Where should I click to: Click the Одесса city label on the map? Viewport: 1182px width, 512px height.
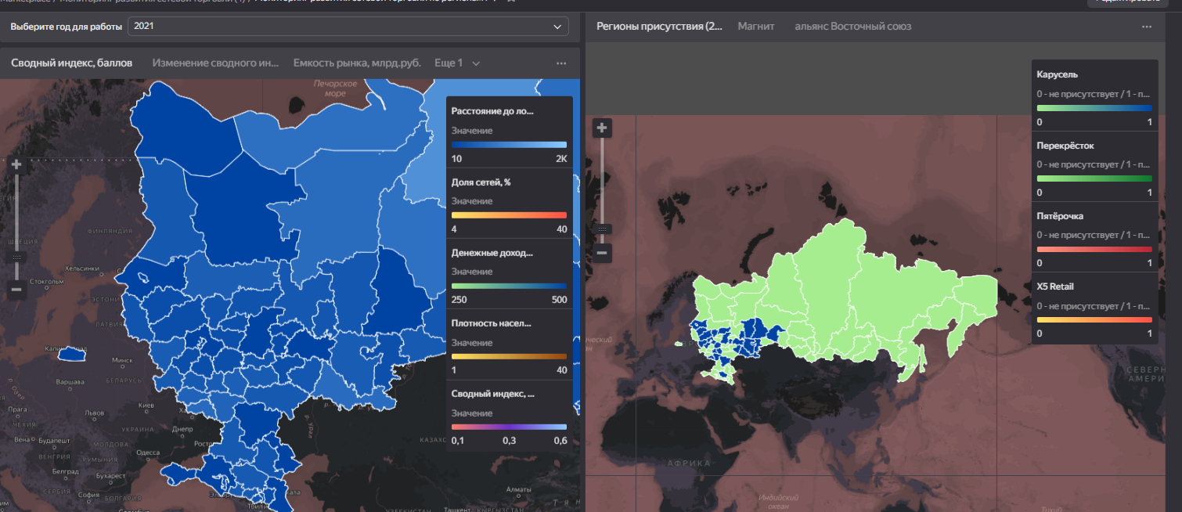(146, 453)
